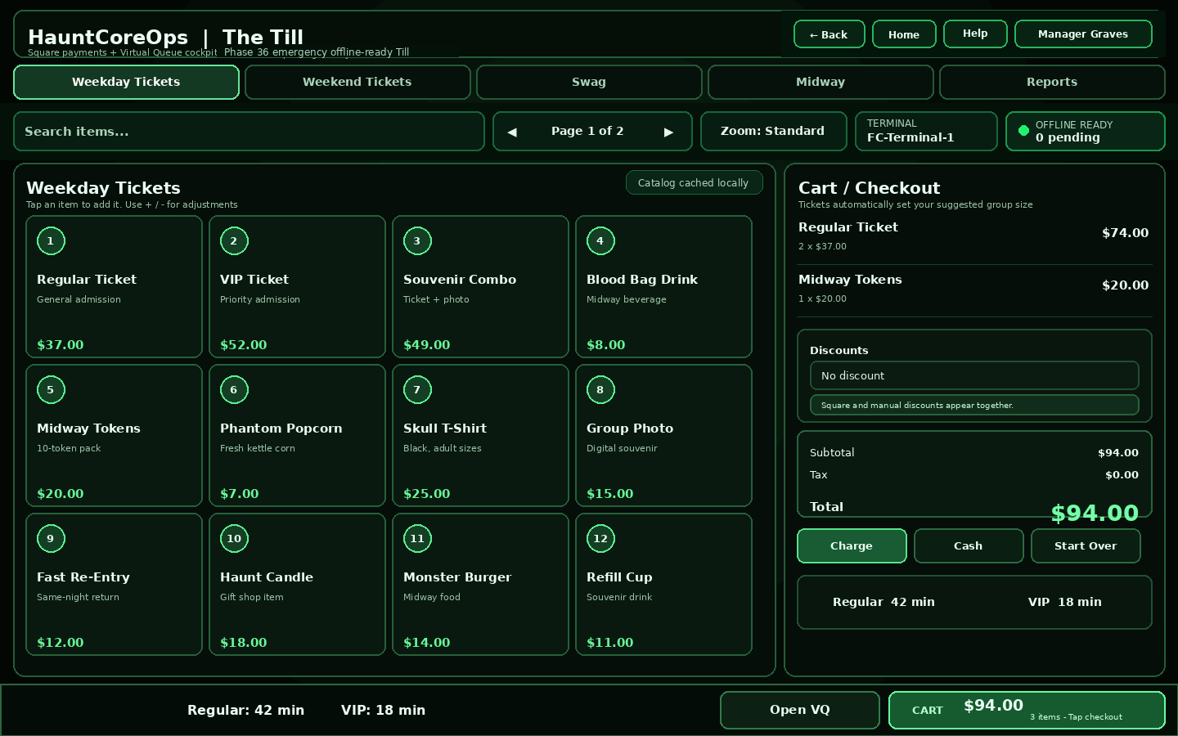This screenshot has height=736, width=1178.
Task: Click the number 7 badge on Skull T-Shirt
Action: (x=417, y=390)
